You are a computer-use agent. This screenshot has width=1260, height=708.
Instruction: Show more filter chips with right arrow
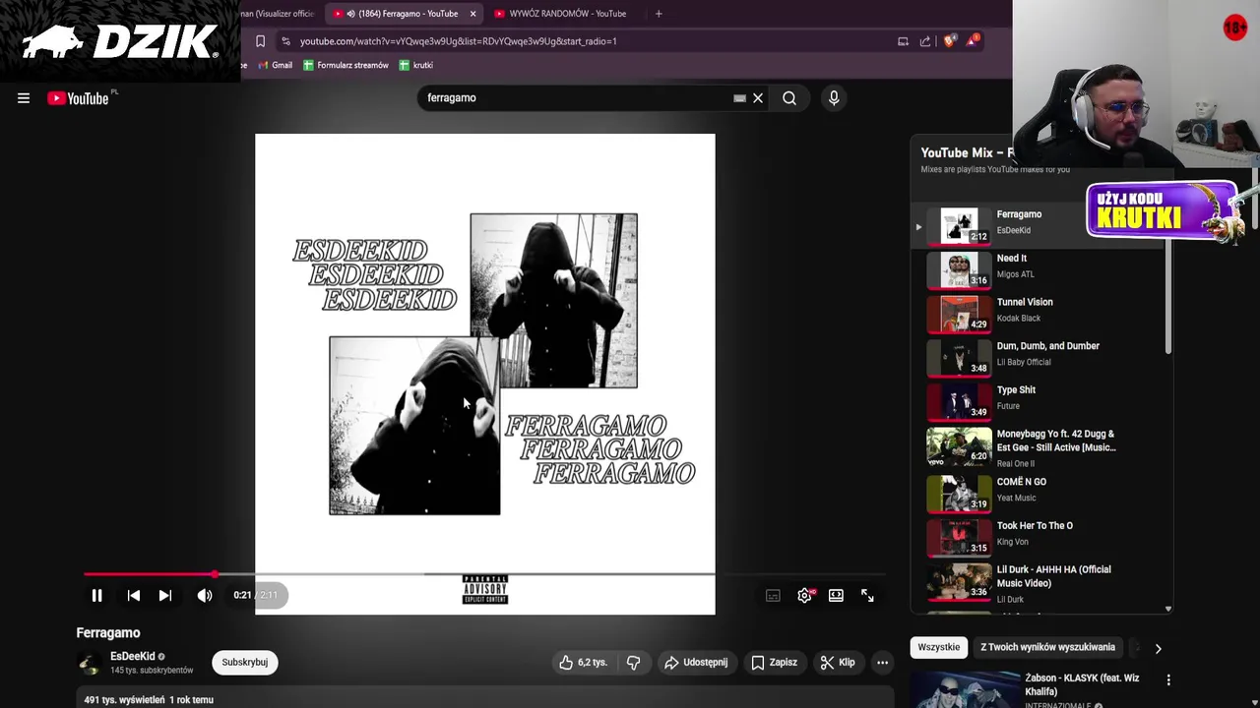(1158, 649)
